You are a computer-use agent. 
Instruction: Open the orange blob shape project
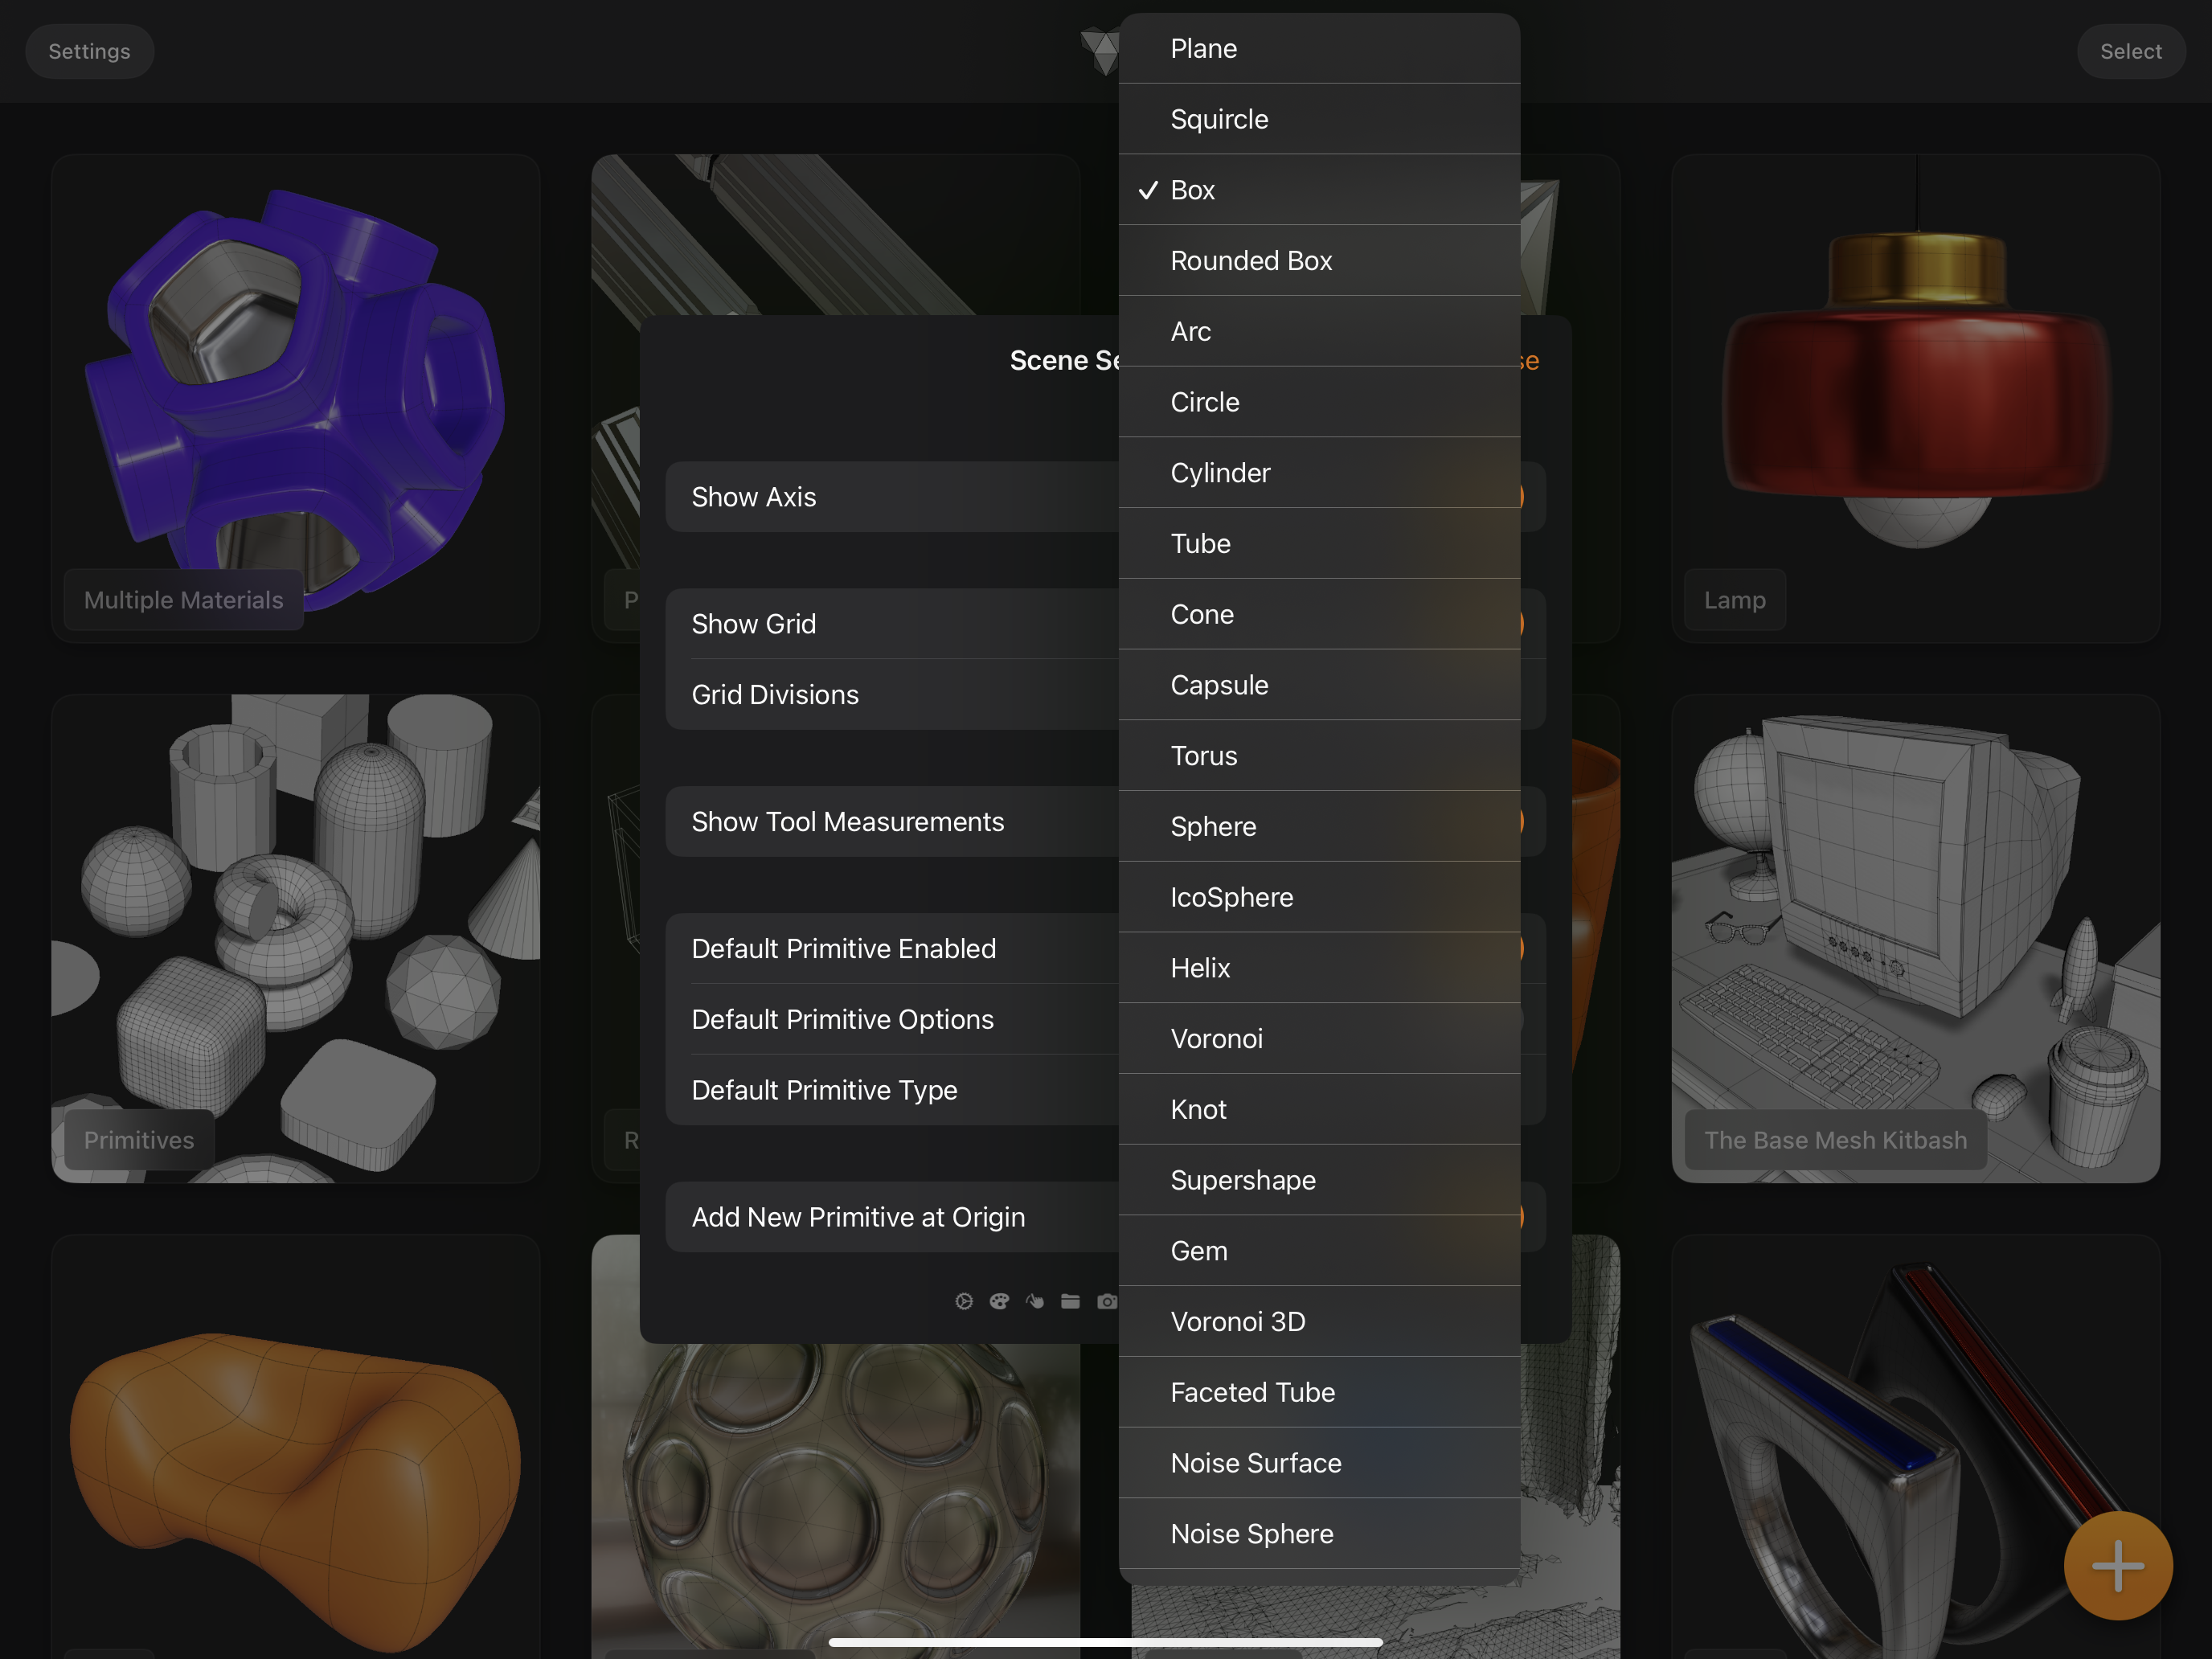296,1447
